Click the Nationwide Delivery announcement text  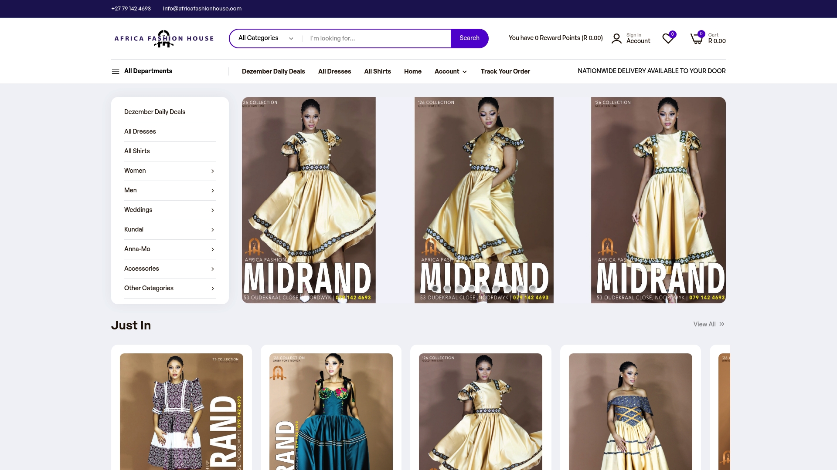tap(652, 71)
